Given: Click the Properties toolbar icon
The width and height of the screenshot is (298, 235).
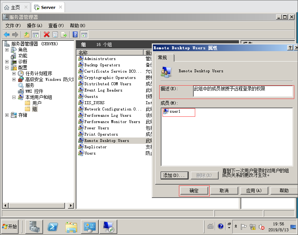Looking at the screenshot, I should [55, 34].
